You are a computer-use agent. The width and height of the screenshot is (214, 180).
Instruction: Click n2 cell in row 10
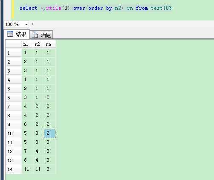pos(38,133)
